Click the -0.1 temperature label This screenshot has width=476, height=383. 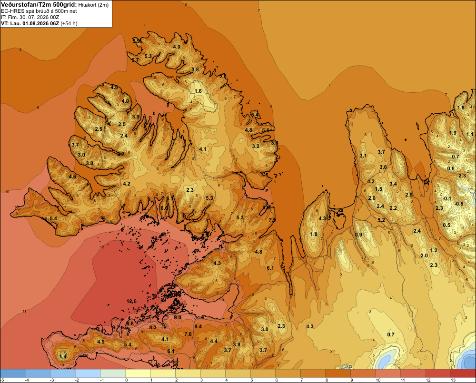point(447,198)
